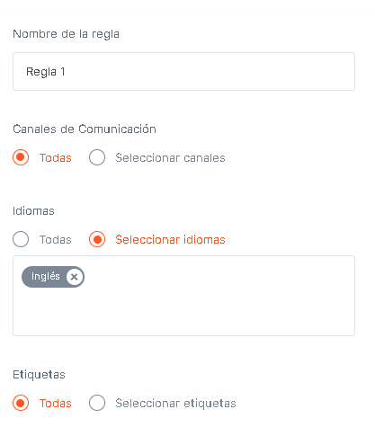The width and height of the screenshot is (375, 436).
Task: Click the Regla 1 name field
Action: click(183, 72)
